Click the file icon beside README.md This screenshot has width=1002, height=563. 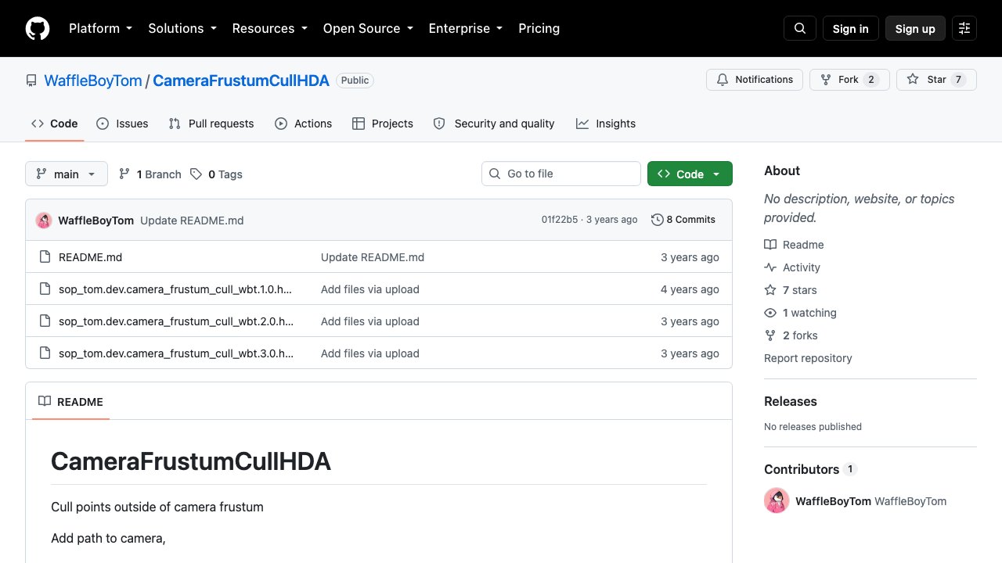pyautogui.click(x=45, y=257)
